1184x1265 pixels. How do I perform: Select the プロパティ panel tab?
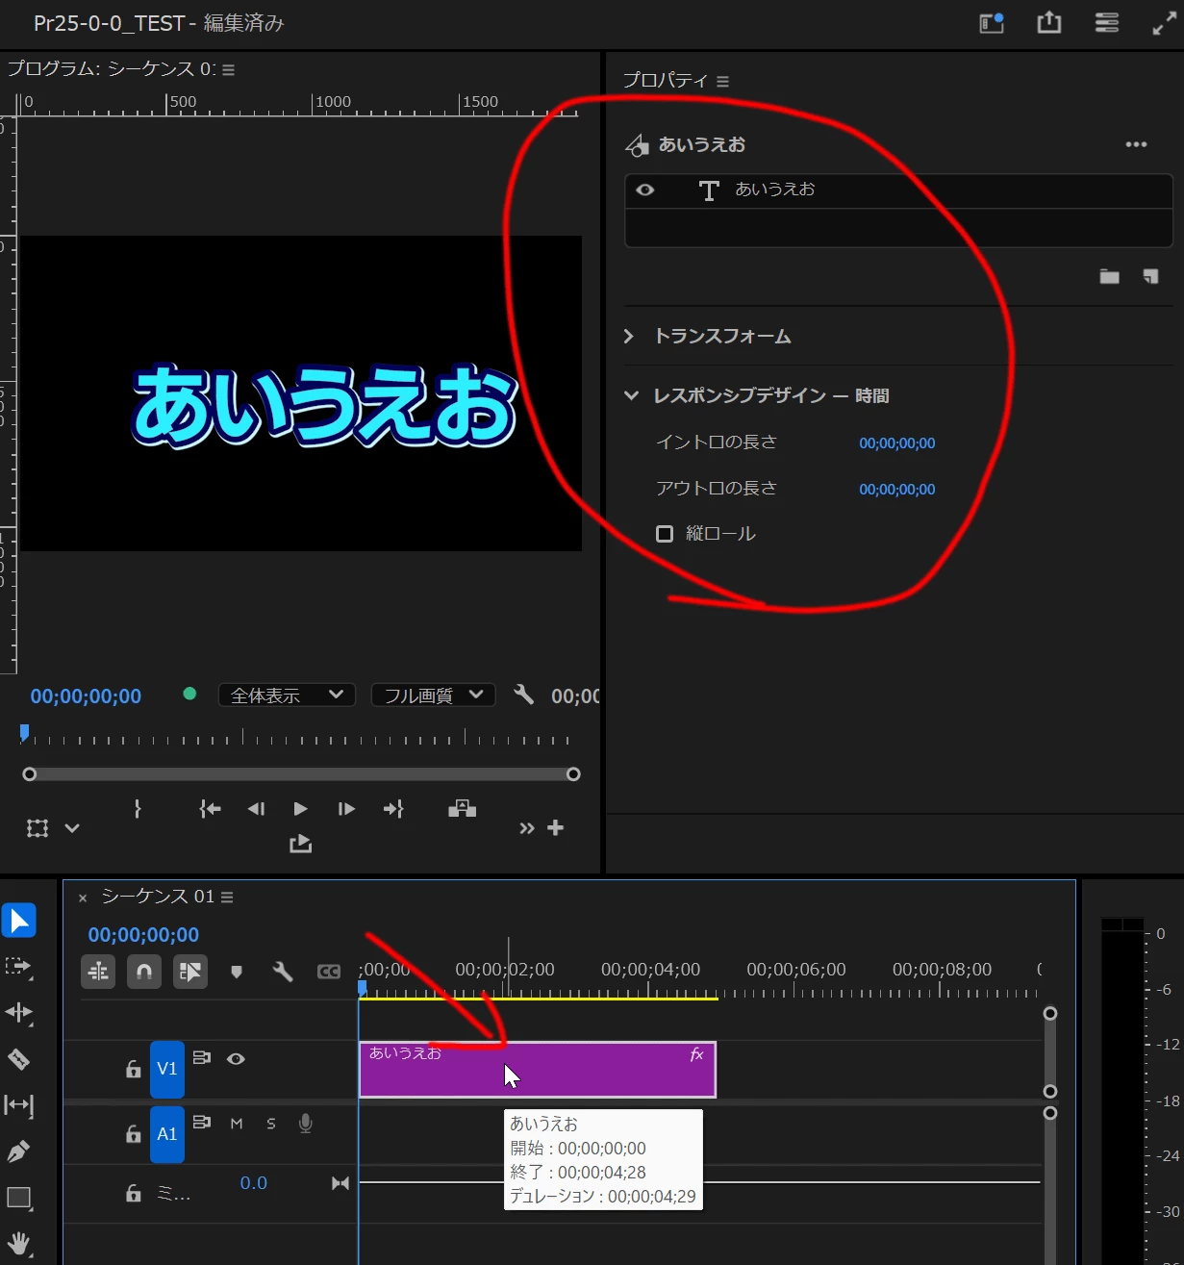666,81
